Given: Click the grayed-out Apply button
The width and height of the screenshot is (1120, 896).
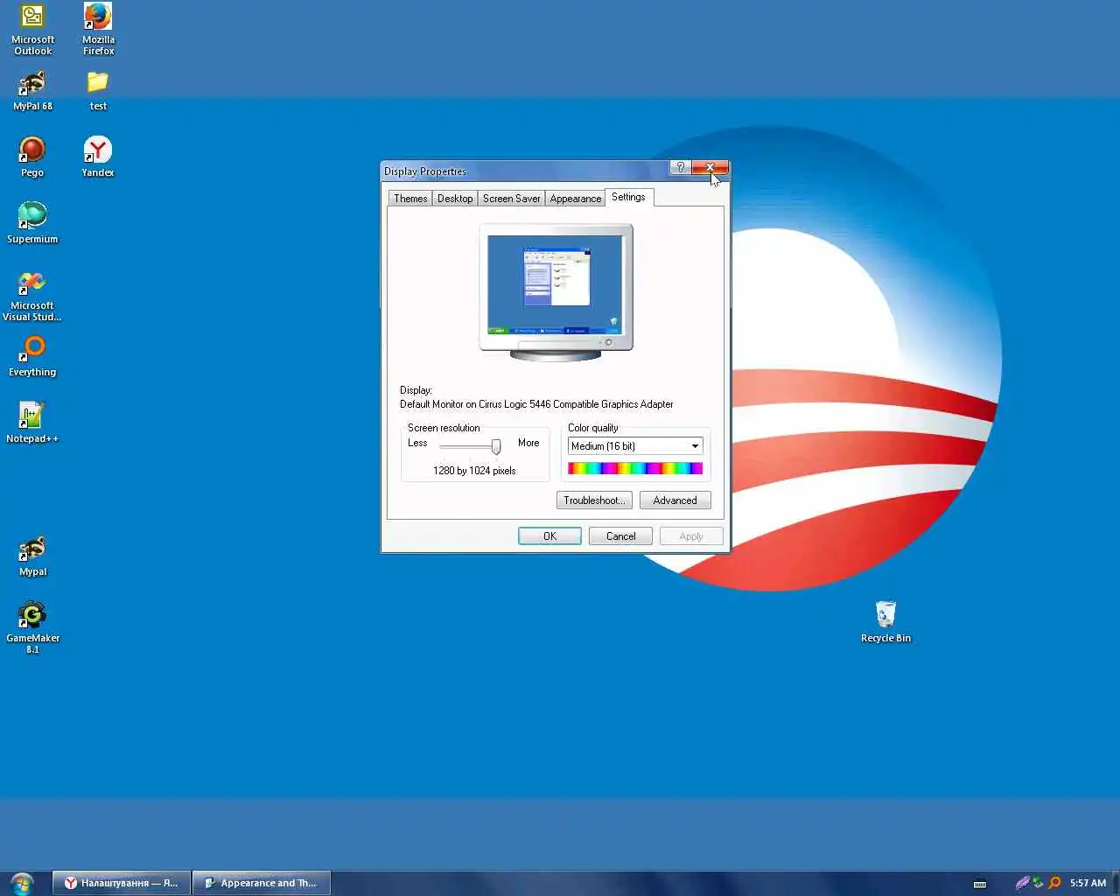Looking at the screenshot, I should tap(691, 536).
